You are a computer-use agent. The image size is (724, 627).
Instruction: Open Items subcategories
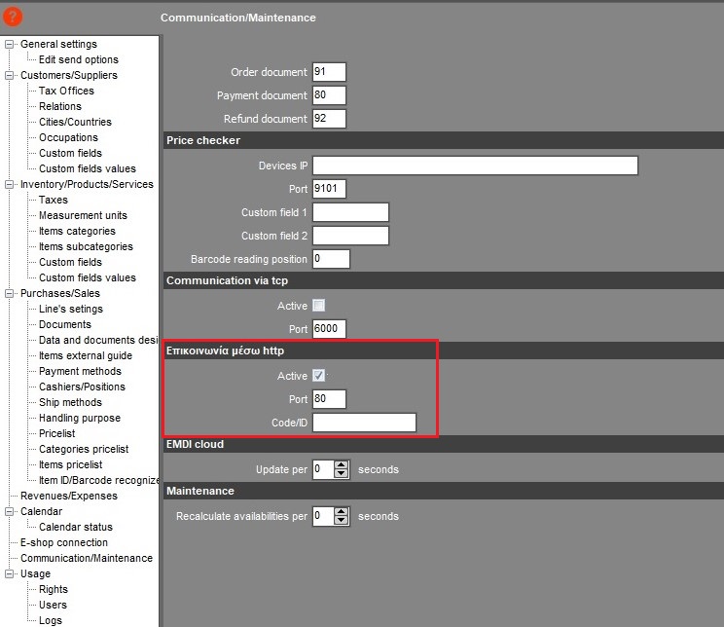click(x=86, y=246)
